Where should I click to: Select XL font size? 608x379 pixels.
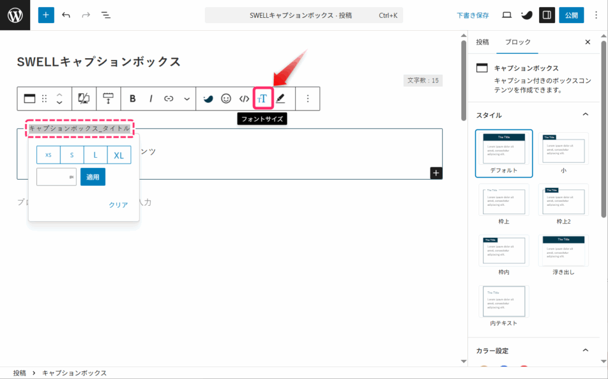(x=119, y=155)
